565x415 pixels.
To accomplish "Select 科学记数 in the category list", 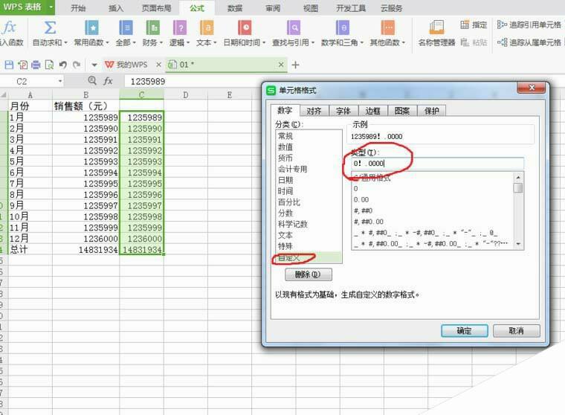I will (309, 224).
